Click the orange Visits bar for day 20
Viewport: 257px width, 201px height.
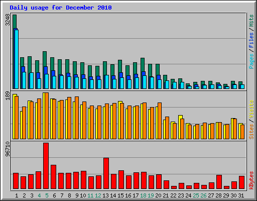(x=160, y=121)
